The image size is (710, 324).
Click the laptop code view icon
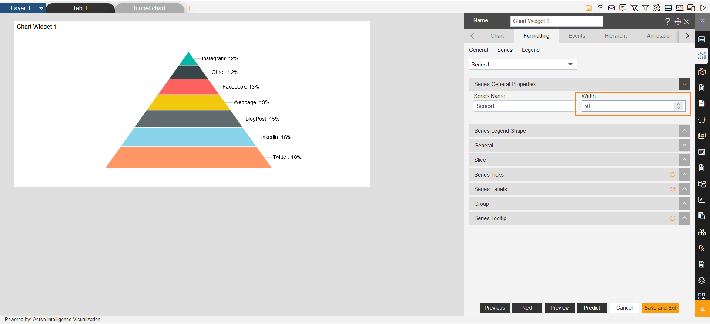click(x=680, y=8)
